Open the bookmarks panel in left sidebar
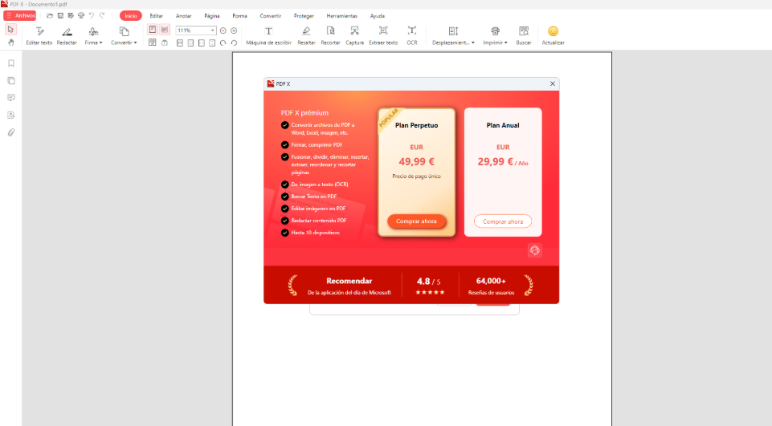The width and height of the screenshot is (772, 426). 10,63
